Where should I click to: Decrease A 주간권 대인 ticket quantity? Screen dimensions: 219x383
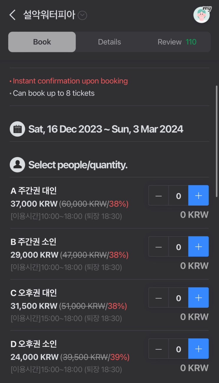pyautogui.click(x=159, y=195)
